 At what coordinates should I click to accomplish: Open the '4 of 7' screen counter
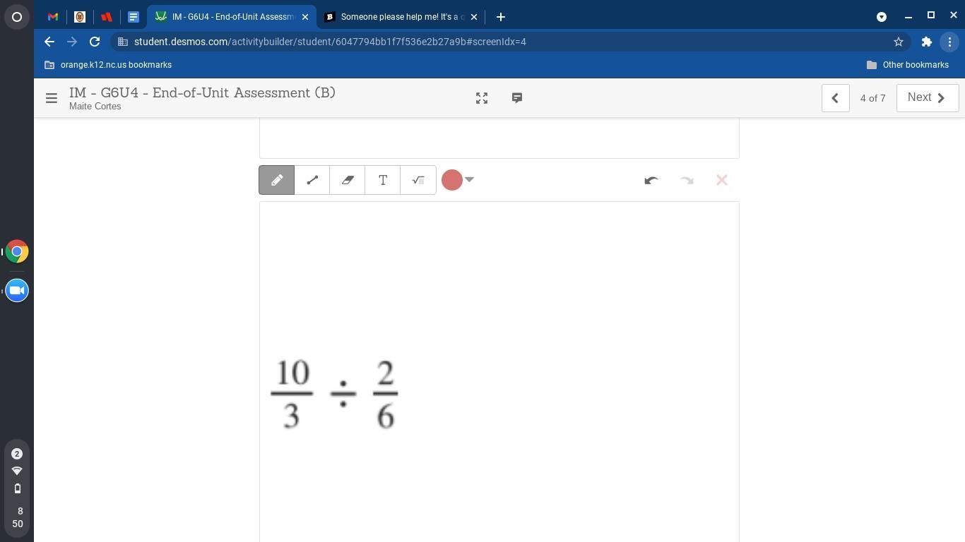tap(872, 98)
